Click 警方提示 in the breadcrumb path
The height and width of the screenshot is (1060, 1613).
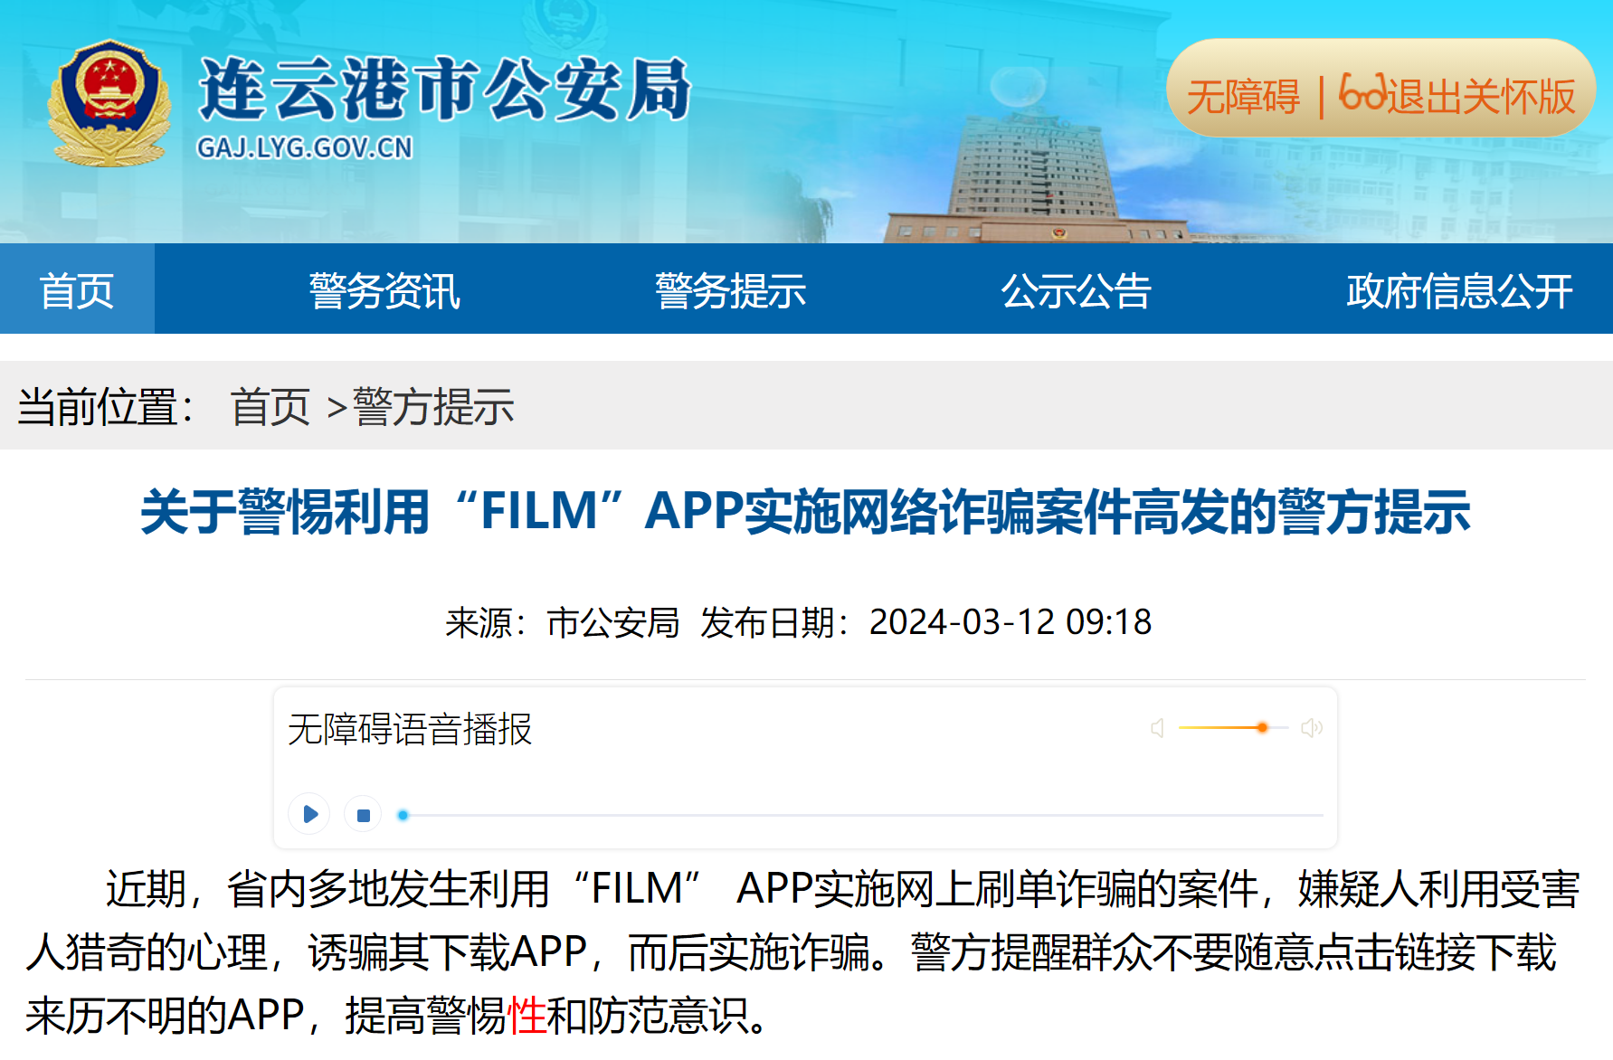tap(433, 406)
